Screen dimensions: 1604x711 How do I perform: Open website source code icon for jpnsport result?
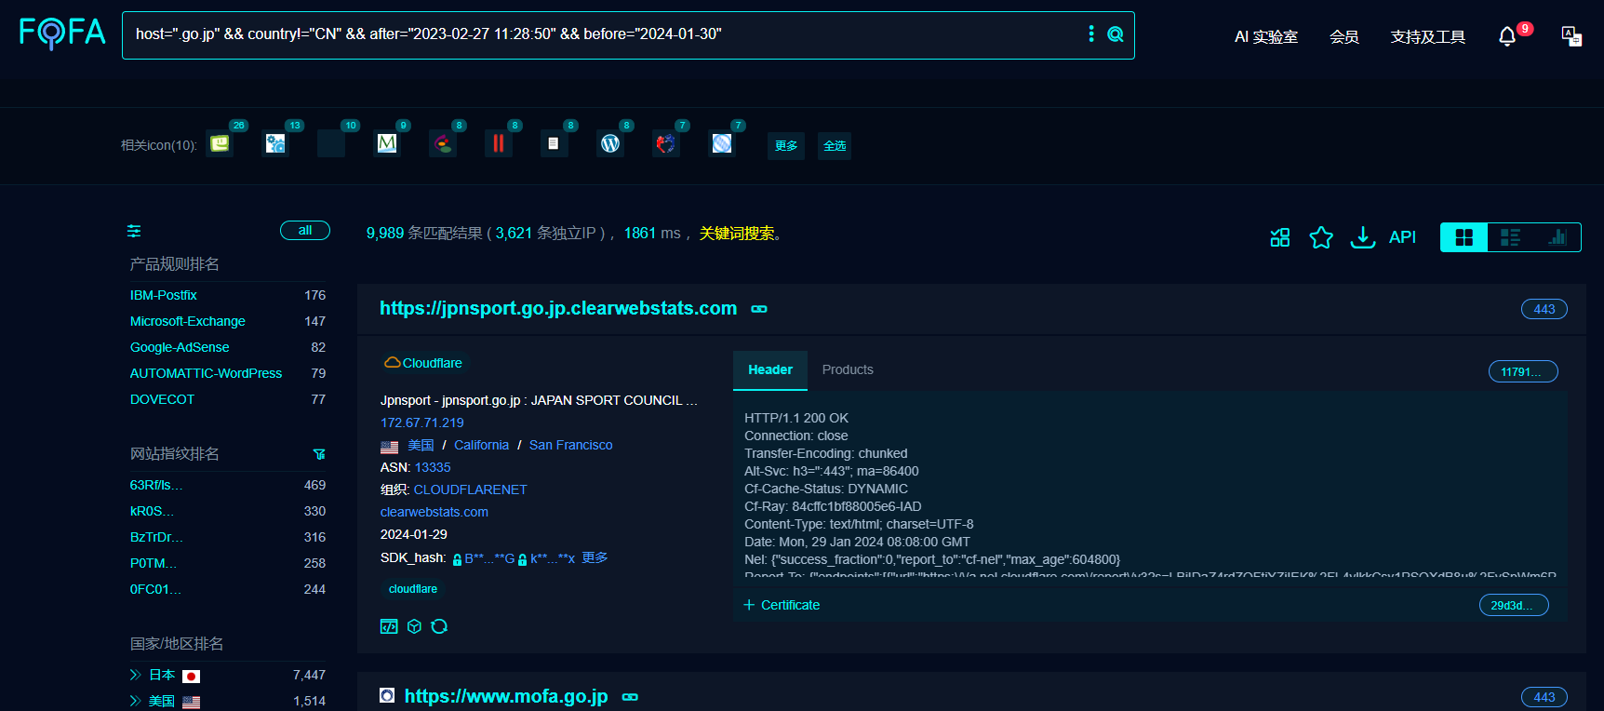pos(389,626)
